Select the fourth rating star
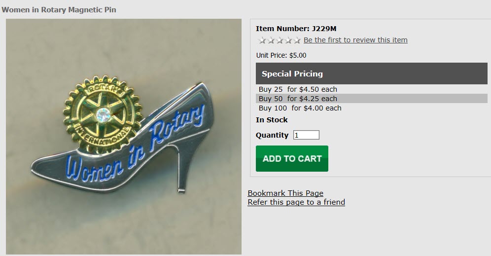This screenshot has width=491, height=256. (288, 40)
